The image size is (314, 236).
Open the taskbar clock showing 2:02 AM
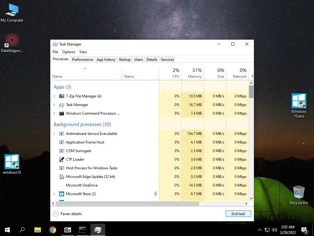point(288,230)
